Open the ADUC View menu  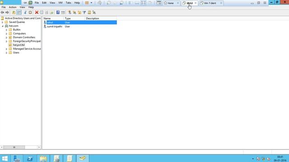pos(22,7)
